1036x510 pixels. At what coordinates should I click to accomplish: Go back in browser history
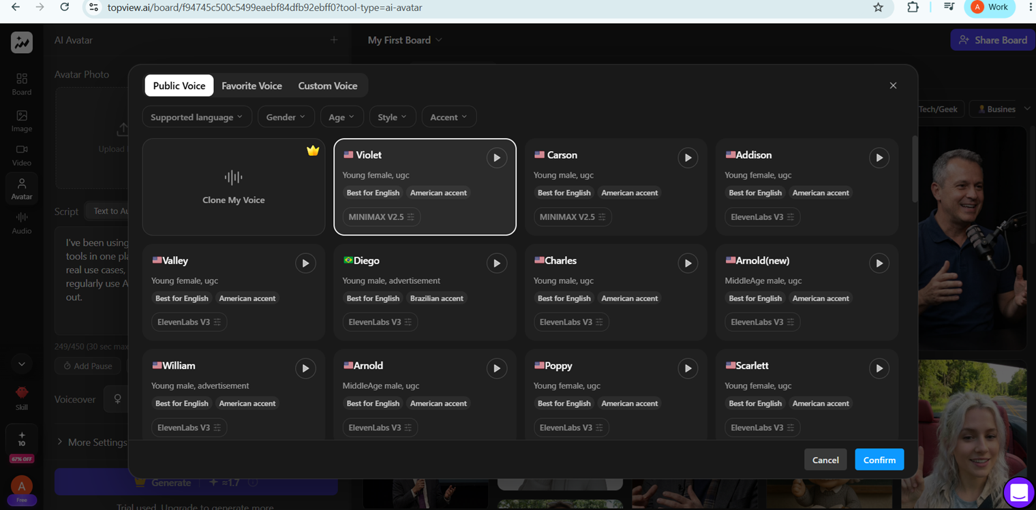pyautogui.click(x=15, y=7)
